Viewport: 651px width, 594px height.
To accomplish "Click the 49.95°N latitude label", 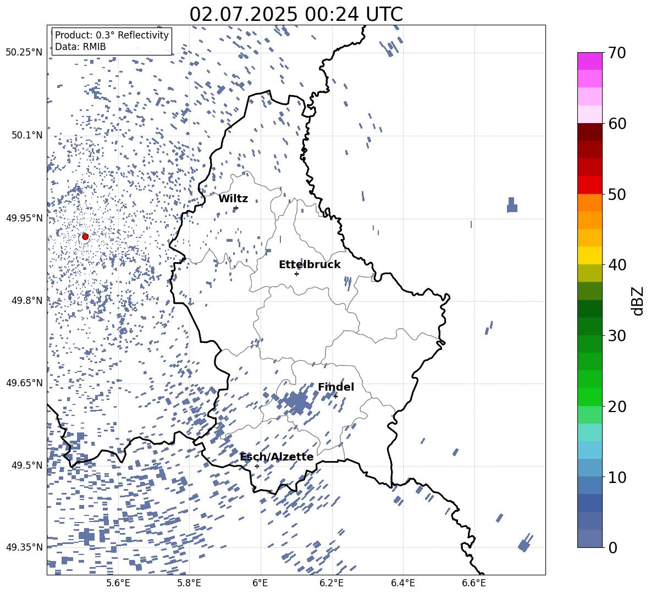I will coord(24,218).
